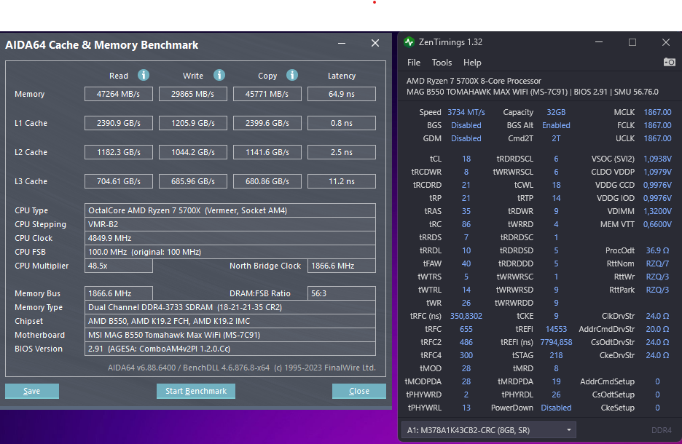Click L2 Cache Write 1044.2 GB/s

192,152
